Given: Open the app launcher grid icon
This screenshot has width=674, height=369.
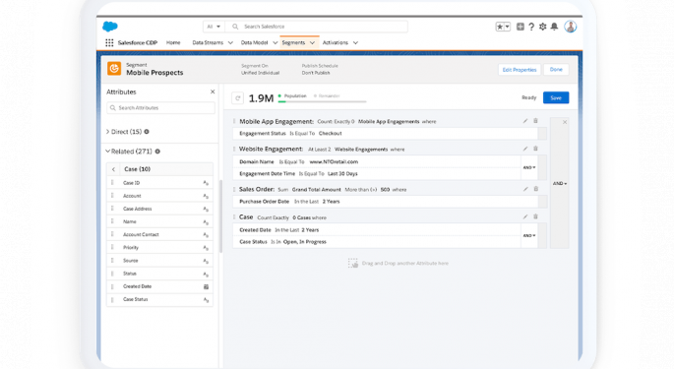Looking at the screenshot, I should (x=109, y=42).
